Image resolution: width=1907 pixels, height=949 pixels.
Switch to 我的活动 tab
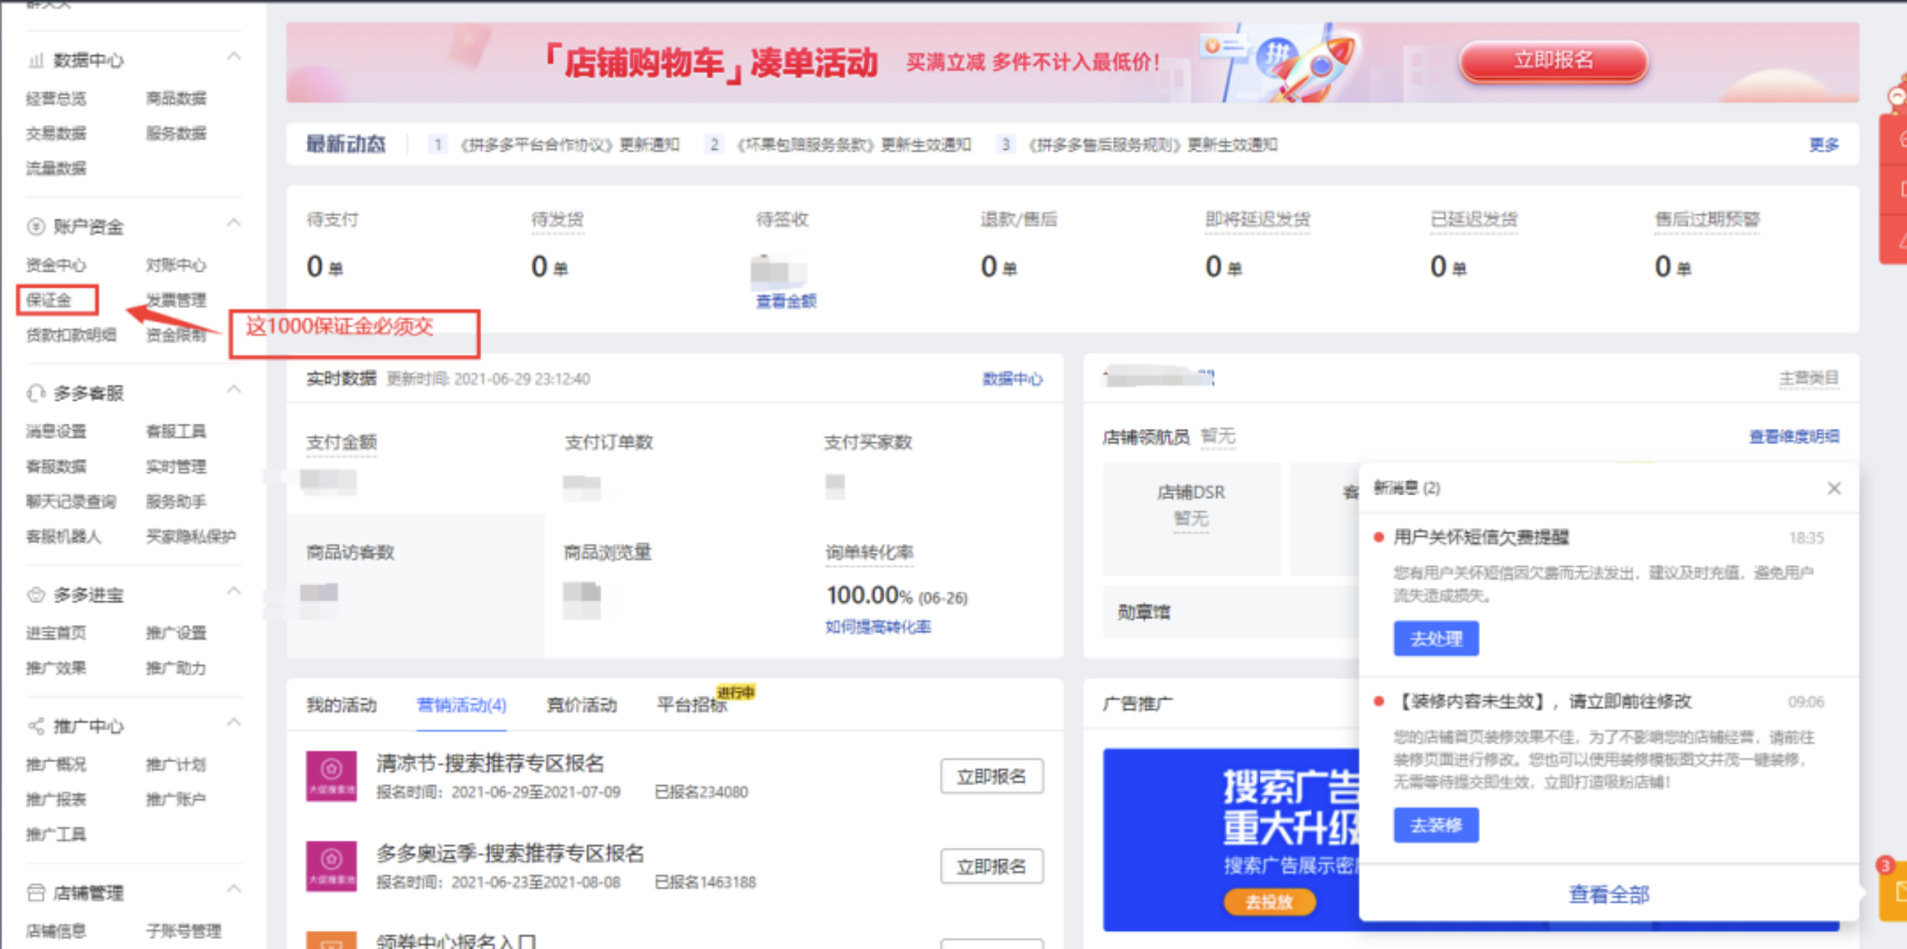pyautogui.click(x=341, y=705)
